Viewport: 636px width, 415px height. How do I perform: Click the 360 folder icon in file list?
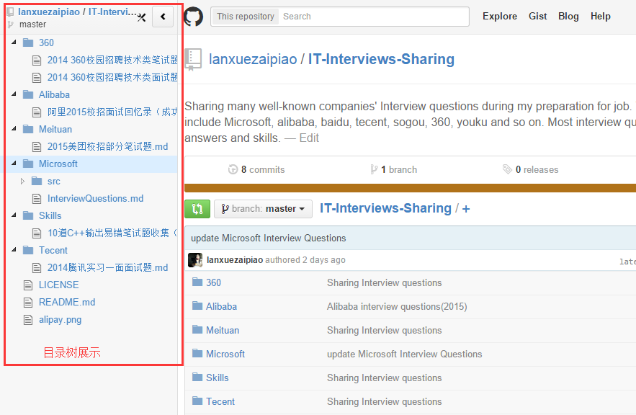click(x=197, y=282)
